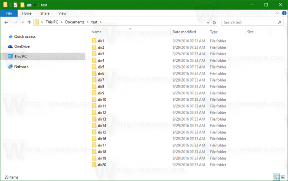Select the dir1 folder icon
Viewport: 288px width, 181px height.
coord(94,41)
